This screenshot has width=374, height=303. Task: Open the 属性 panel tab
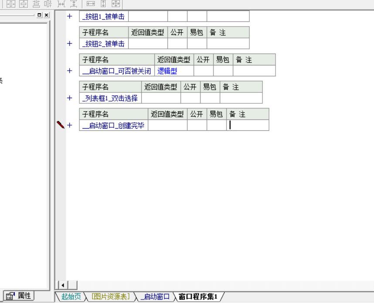coord(19,296)
